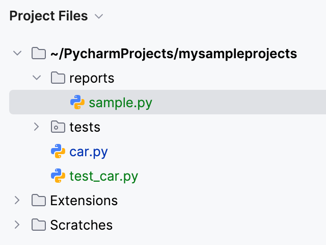Expand the Scratches node chevron
The image size is (326, 245).
point(17,225)
